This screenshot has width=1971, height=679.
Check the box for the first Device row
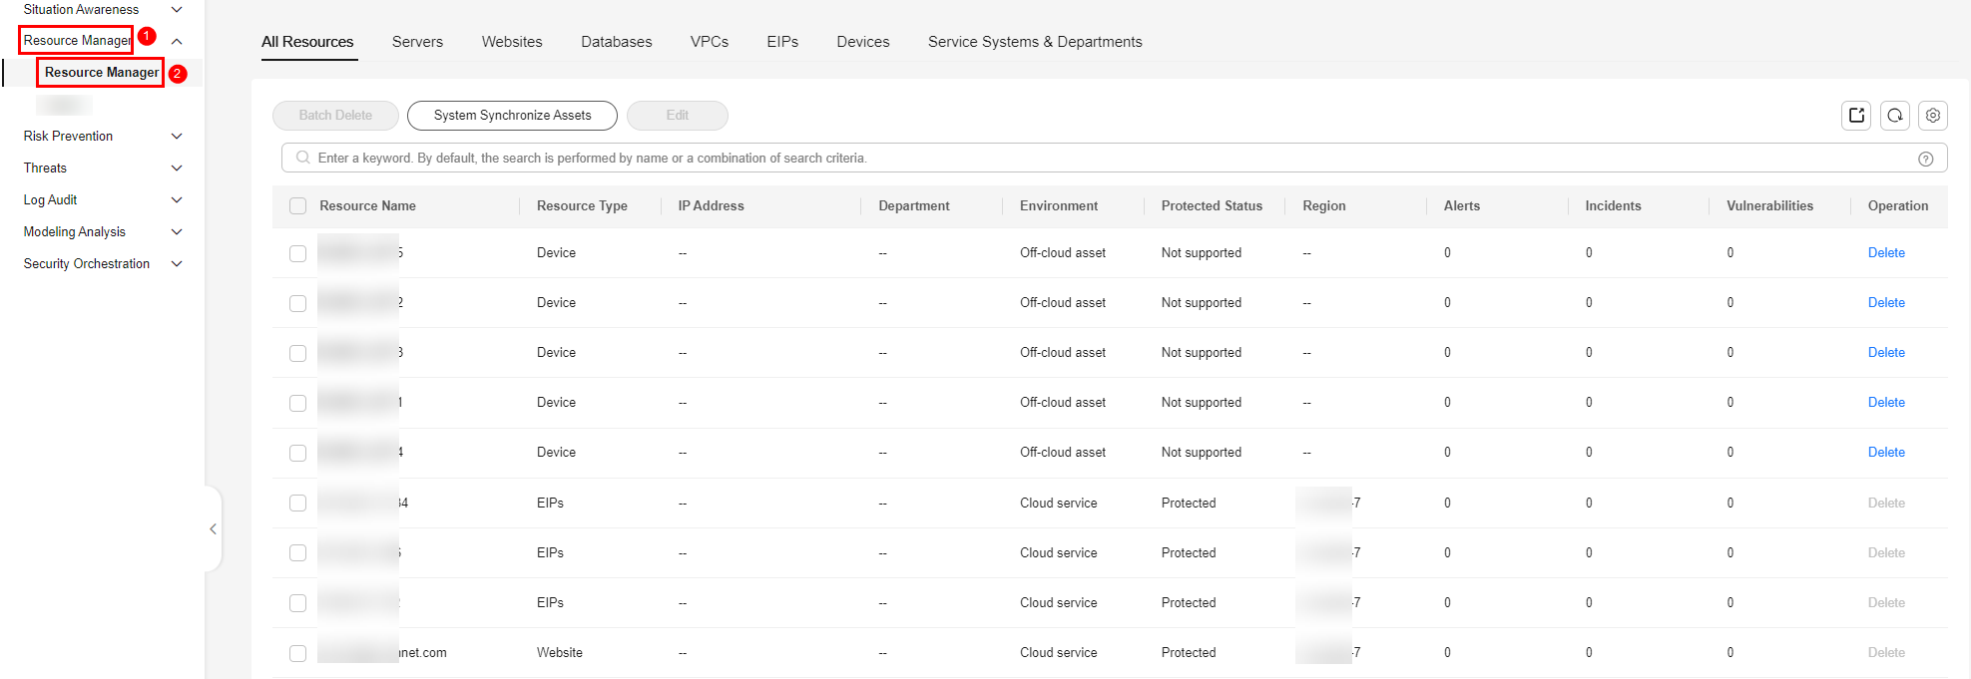pos(297,253)
